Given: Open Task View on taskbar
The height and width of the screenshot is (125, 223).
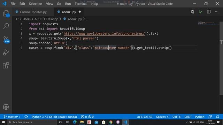Looking at the screenshot, I should pyautogui.click(x=67, y=122).
